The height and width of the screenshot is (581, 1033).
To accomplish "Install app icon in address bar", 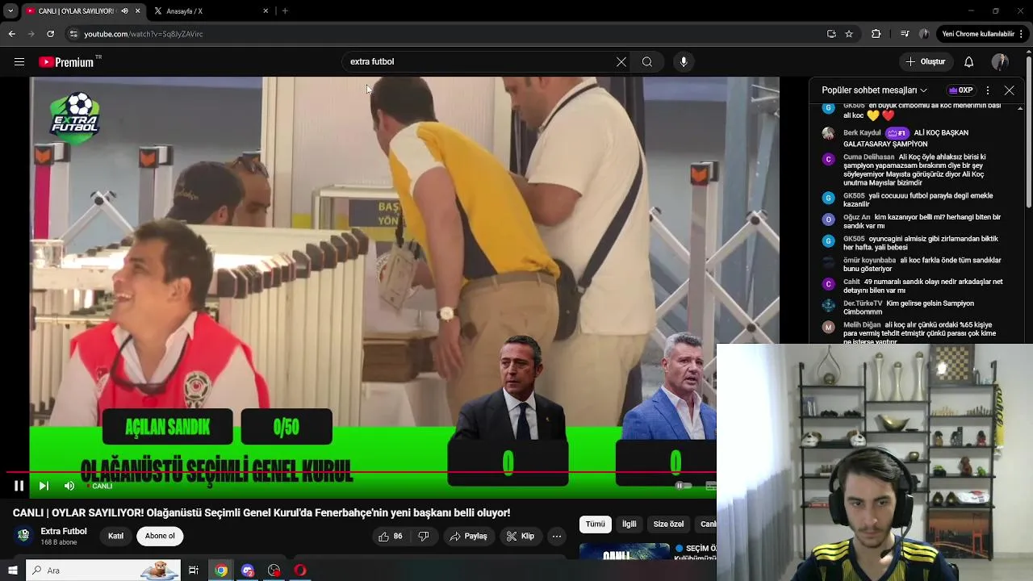I will (x=831, y=34).
